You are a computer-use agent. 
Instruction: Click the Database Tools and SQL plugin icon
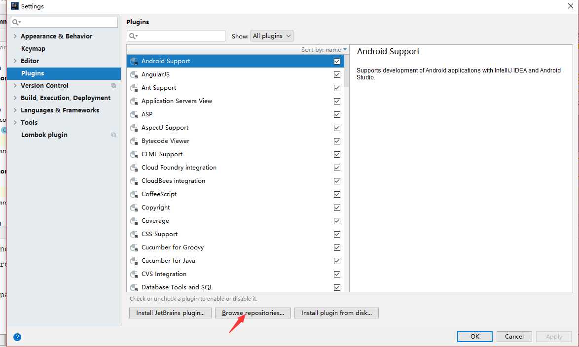tap(135, 287)
